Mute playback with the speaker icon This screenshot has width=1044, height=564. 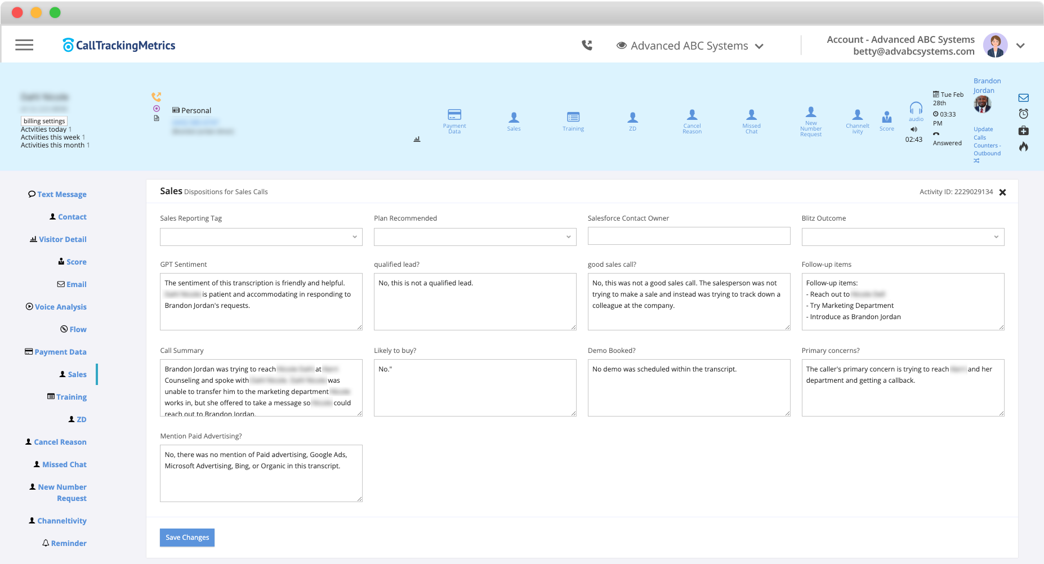914,129
